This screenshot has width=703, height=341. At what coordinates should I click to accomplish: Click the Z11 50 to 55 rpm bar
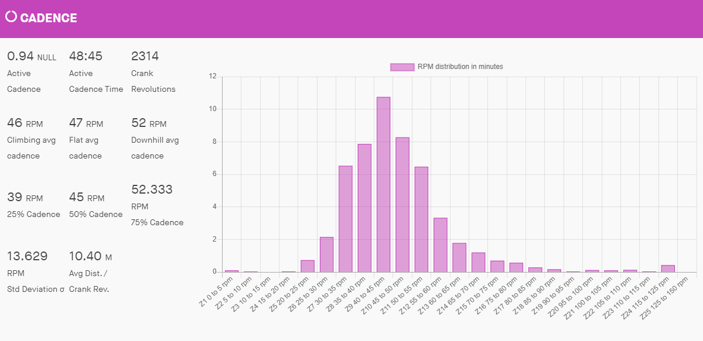coord(421,219)
